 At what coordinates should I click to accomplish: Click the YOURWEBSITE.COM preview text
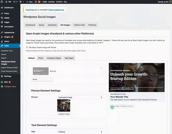click(x=118, y=94)
